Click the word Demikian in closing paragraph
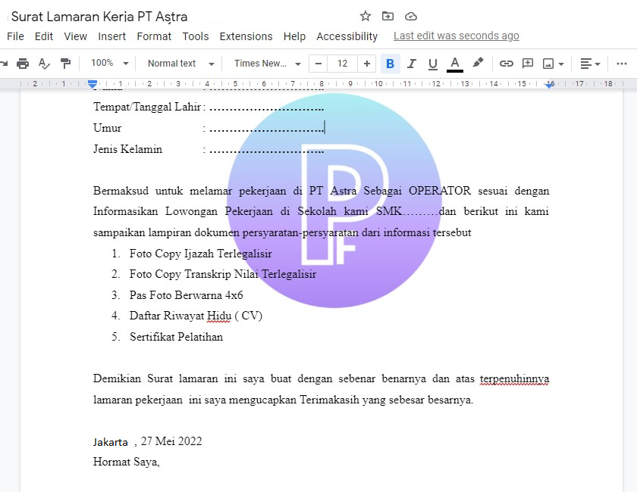 click(117, 378)
